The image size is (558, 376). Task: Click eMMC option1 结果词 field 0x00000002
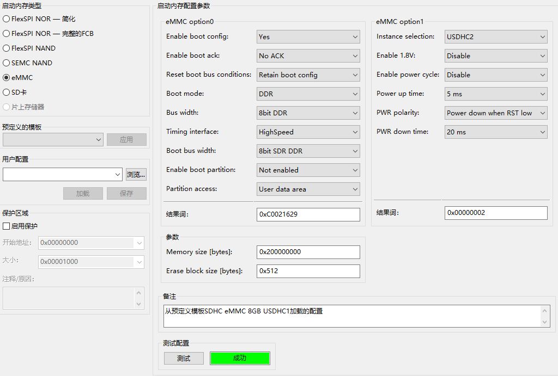tap(496, 213)
